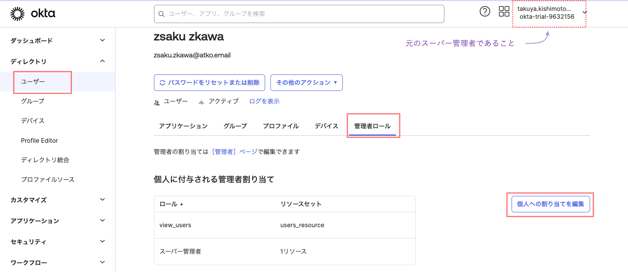This screenshot has height=272, width=628.
Task: Click the ログを表示 link
Action: [264, 101]
